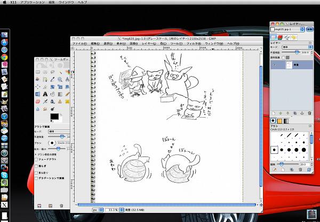
Task: Switch to the Patterns tab beside the brushes tab
Action: click(x=279, y=121)
